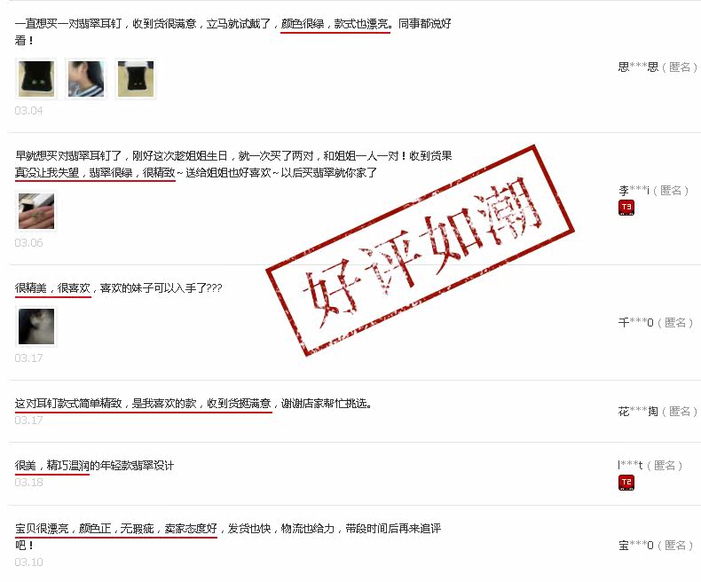This screenshot has height=582, width=701.
Task: Open first earring box photo in 03.04 review
Action: pyautogui.click(x=36, y=79)
